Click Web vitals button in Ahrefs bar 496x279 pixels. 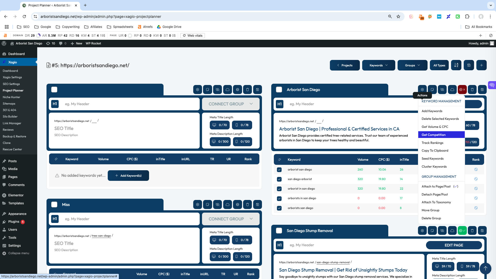coord(192,36)
